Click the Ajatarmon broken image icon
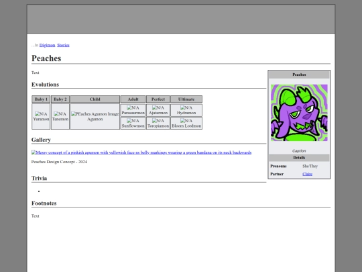Image resolution: width=362 pixels, height=272 pixels. (x=158, y=107)
